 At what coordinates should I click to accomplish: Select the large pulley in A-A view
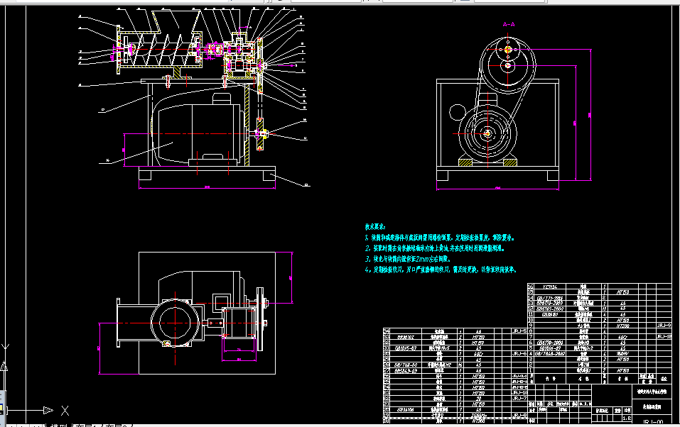pyautogui.click(x=508, y=65)
